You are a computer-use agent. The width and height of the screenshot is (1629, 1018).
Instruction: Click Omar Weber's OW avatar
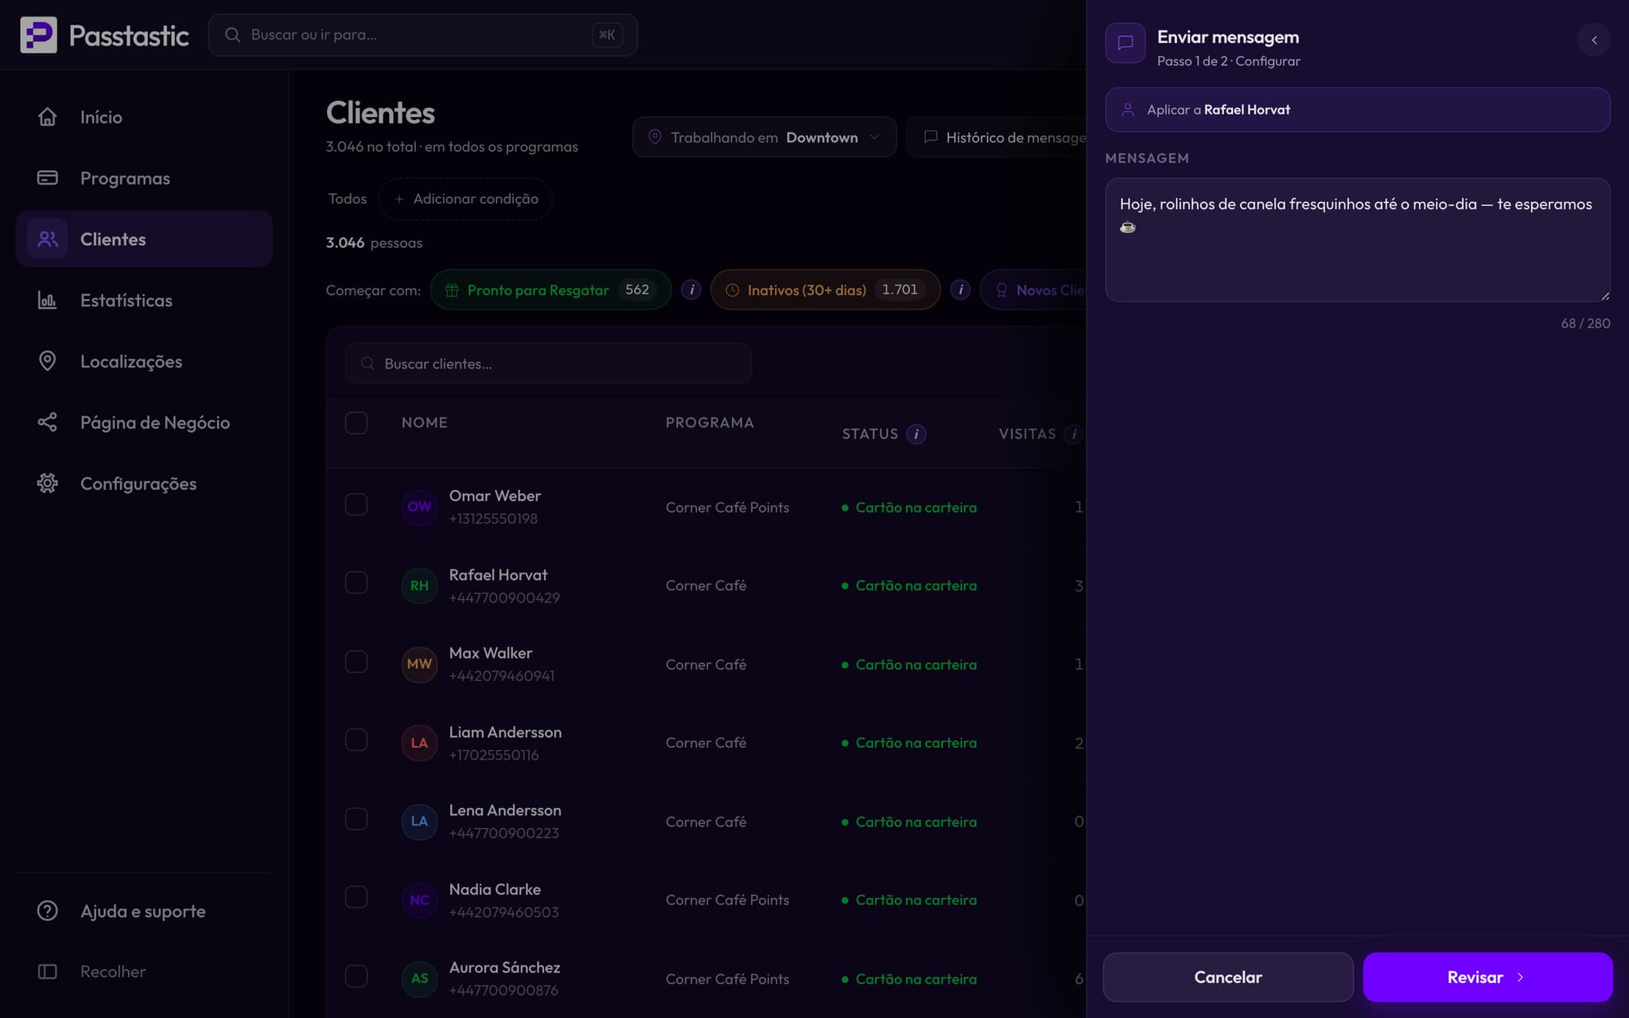tap(419, 507)
